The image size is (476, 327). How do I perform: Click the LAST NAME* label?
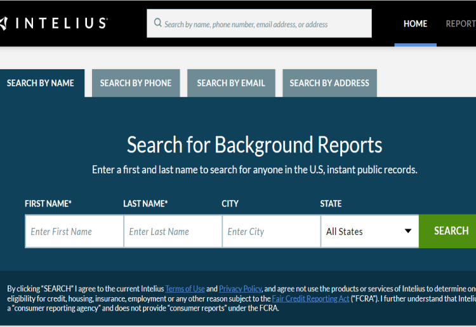pos(145,203)
